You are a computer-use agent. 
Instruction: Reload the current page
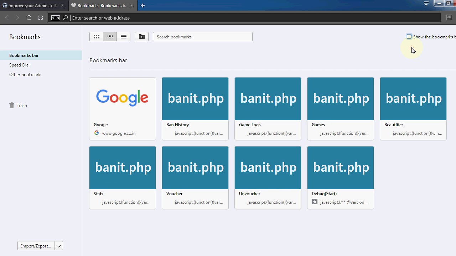coord(29,18)
